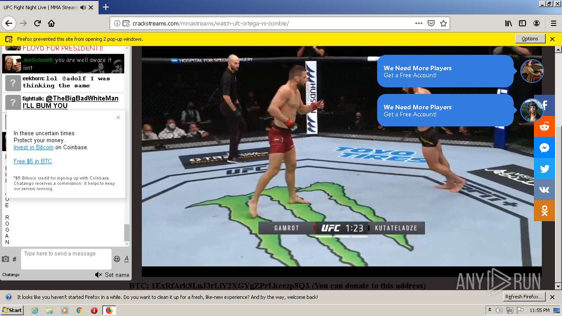Dismiss the Refresh Firefox notification
This screenshot has width=562, height=316.
pos(552,297)
